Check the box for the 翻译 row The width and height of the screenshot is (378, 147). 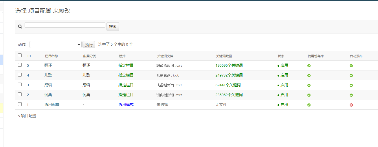tap(20, 65)
